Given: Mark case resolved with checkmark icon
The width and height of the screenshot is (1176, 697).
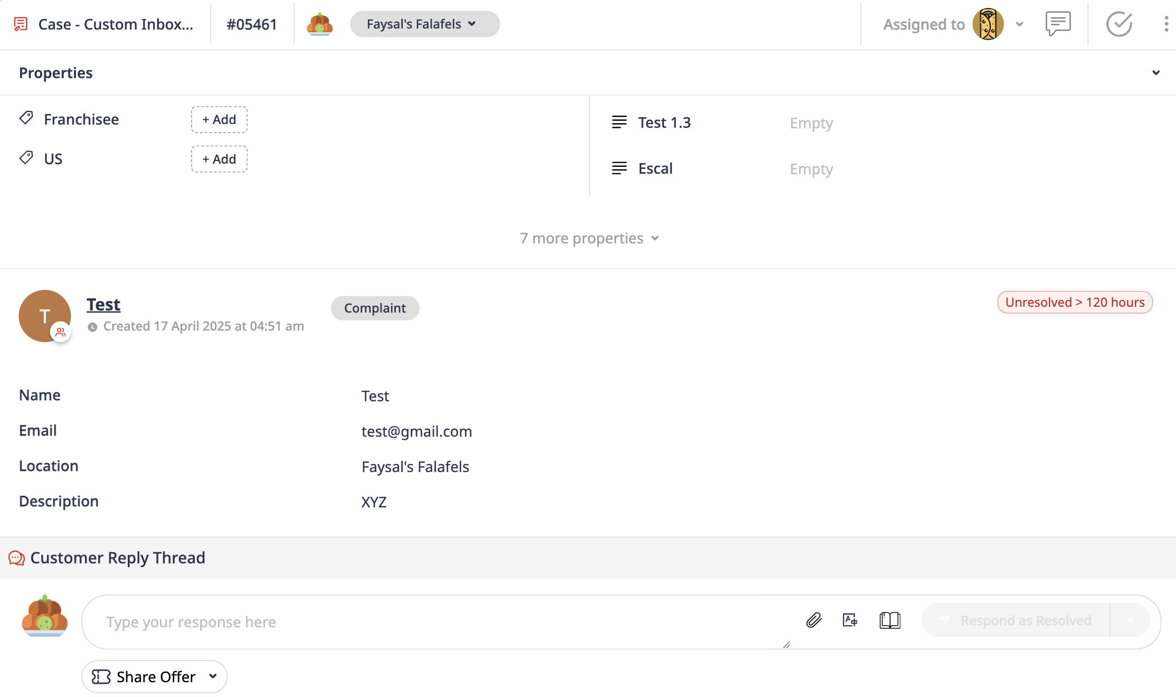Looking at the screenshot, I should click(1119, 24).
